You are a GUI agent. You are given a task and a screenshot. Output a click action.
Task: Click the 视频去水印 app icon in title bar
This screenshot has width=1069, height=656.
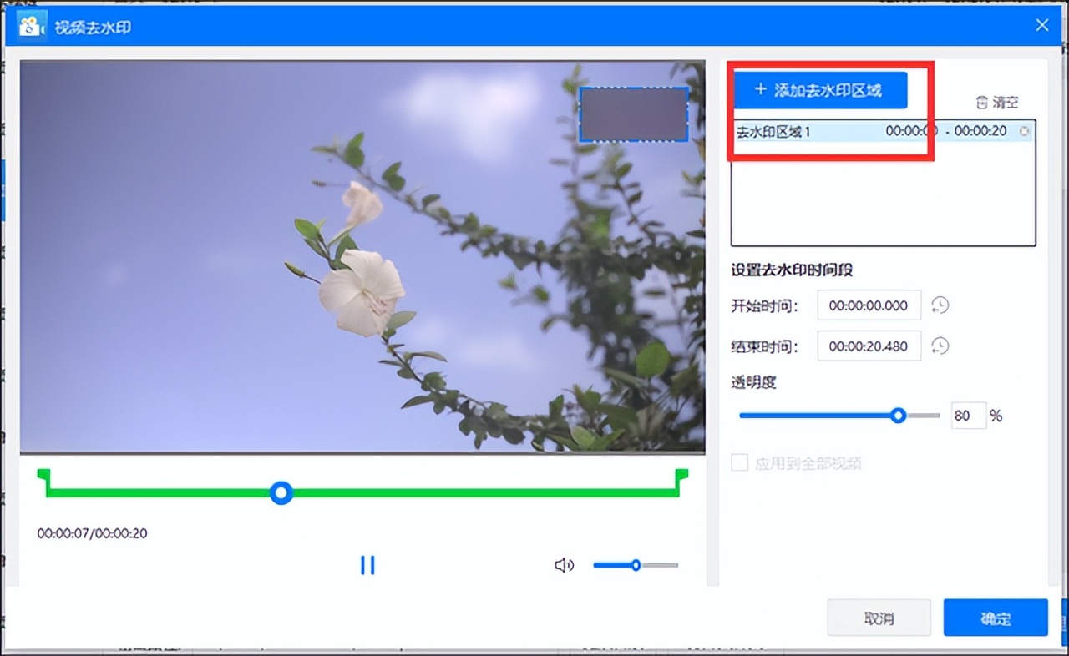[31, 26]
